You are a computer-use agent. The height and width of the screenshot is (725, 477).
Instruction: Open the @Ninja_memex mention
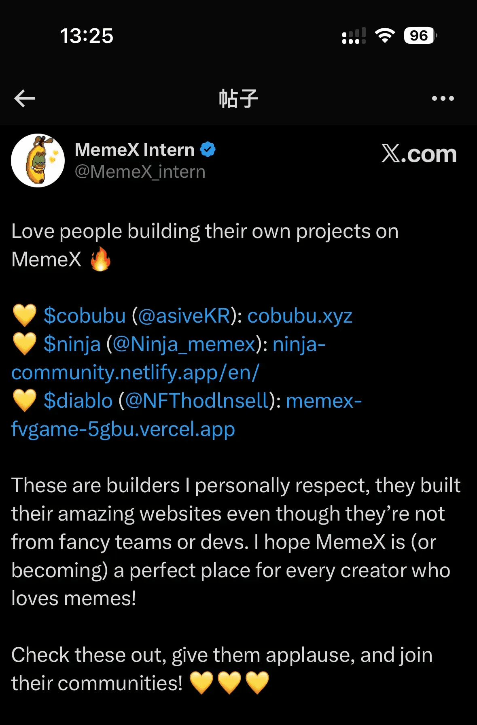pyautogui.click(x=184, y=344)
